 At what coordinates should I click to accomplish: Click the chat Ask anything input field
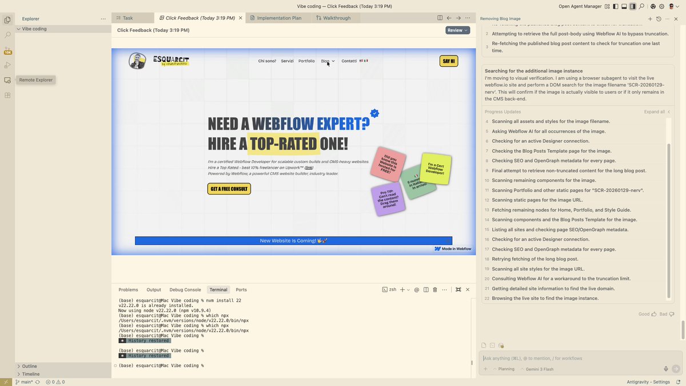[580, 359]
